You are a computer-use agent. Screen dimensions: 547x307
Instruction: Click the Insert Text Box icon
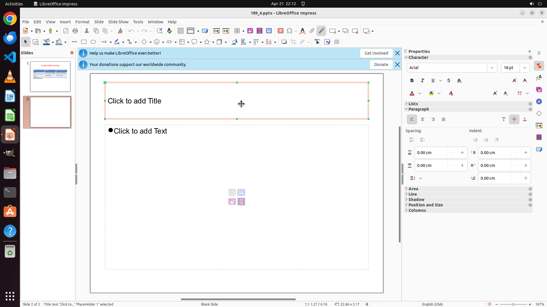[x=281, y=31]
